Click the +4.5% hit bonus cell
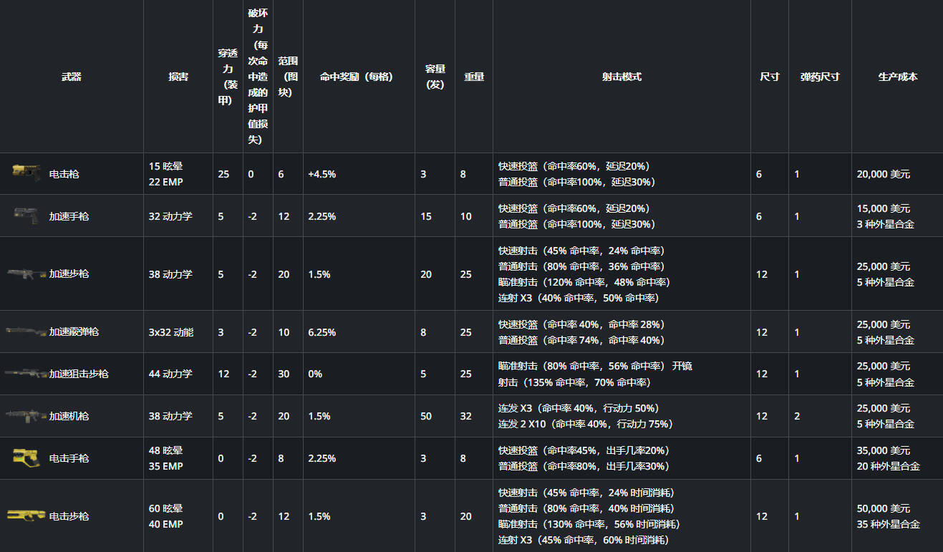This screenshot has height=552, width=943. [321, 174]
